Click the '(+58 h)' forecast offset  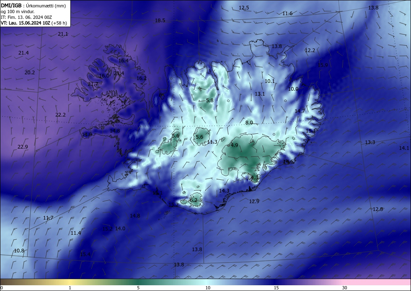[x=59, y=23]
